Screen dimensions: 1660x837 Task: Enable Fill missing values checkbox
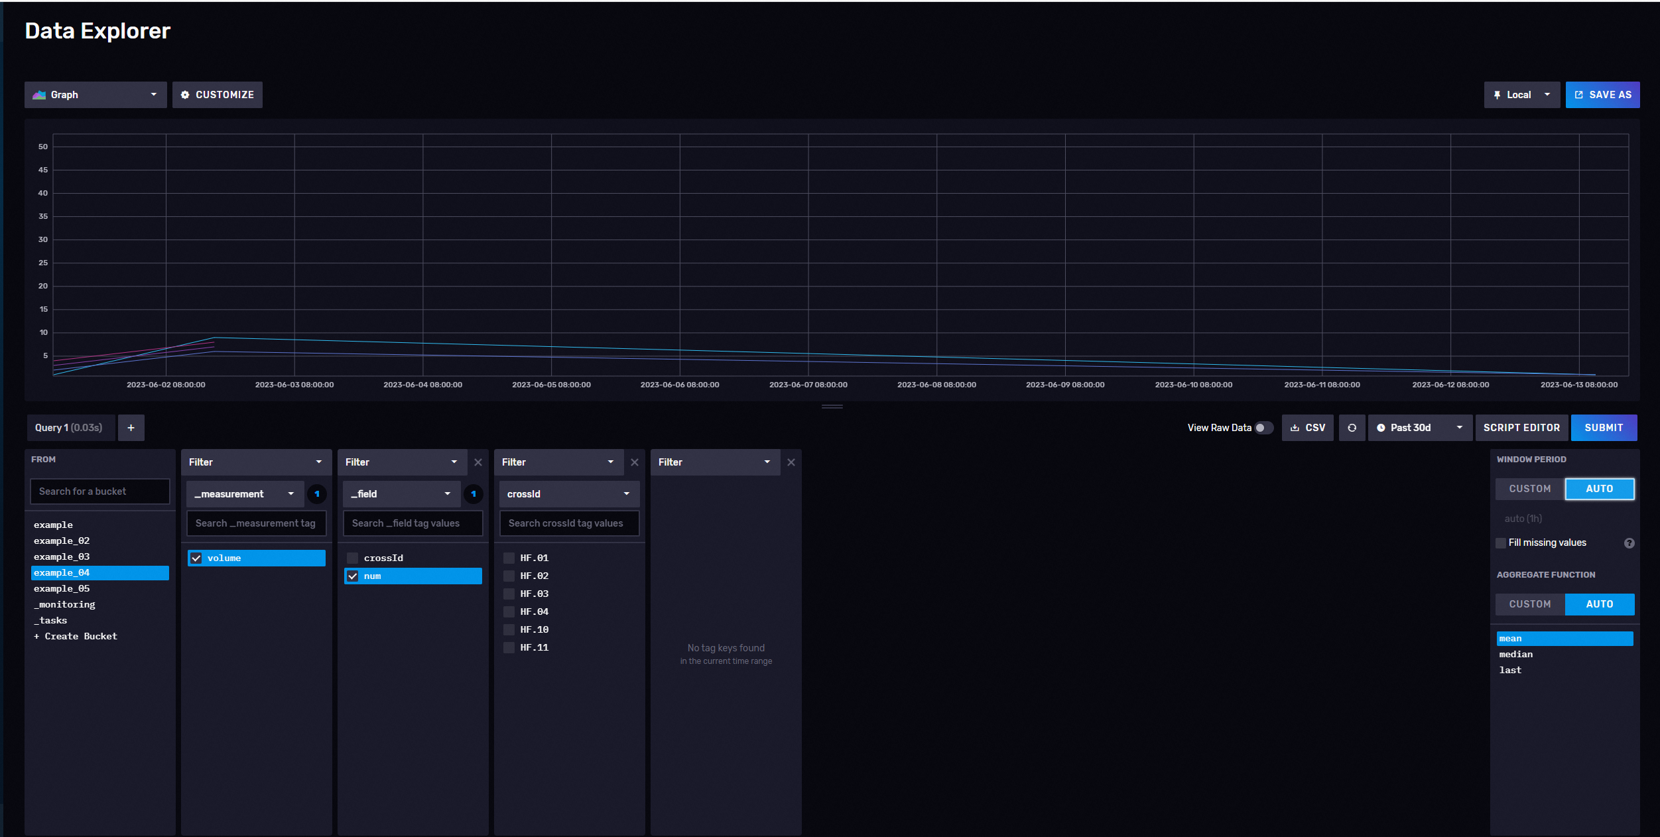click(x=1501, y=543)
